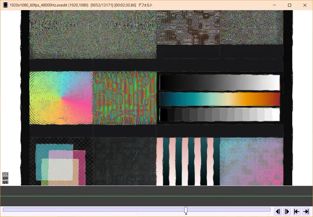This screenshot has height=217, width=313.
Task: Click the 2/3 zoom label overlay
Action: [5, 178]
